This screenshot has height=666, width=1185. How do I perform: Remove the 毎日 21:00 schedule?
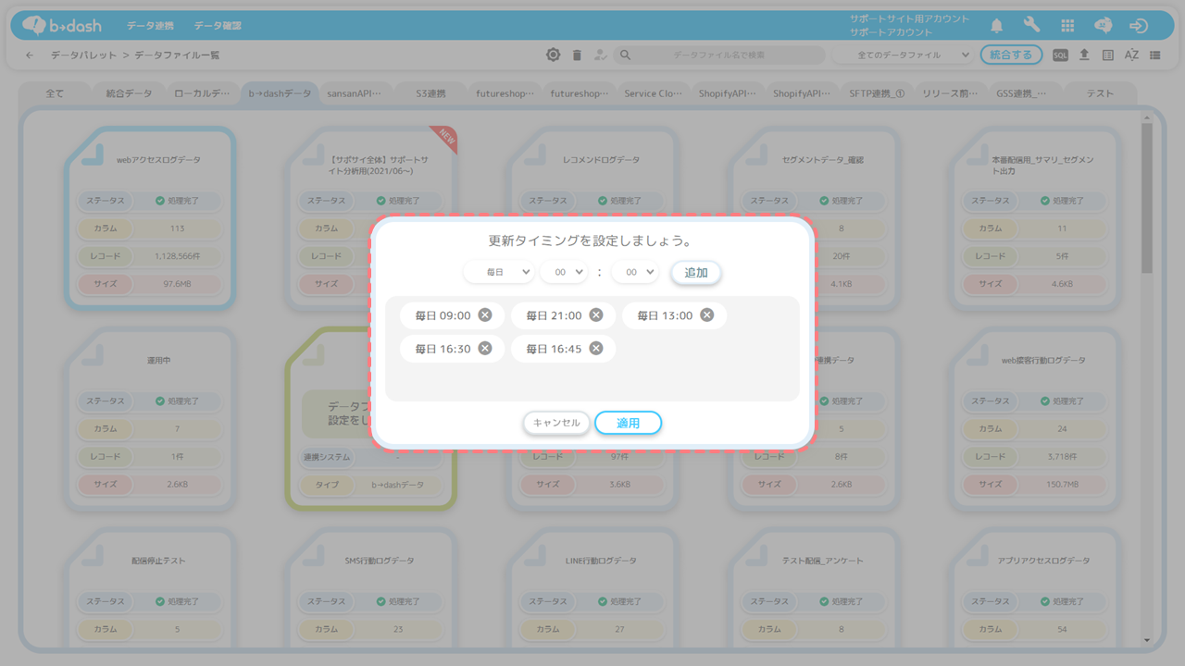pyautogui.click(x=596, y=315)
